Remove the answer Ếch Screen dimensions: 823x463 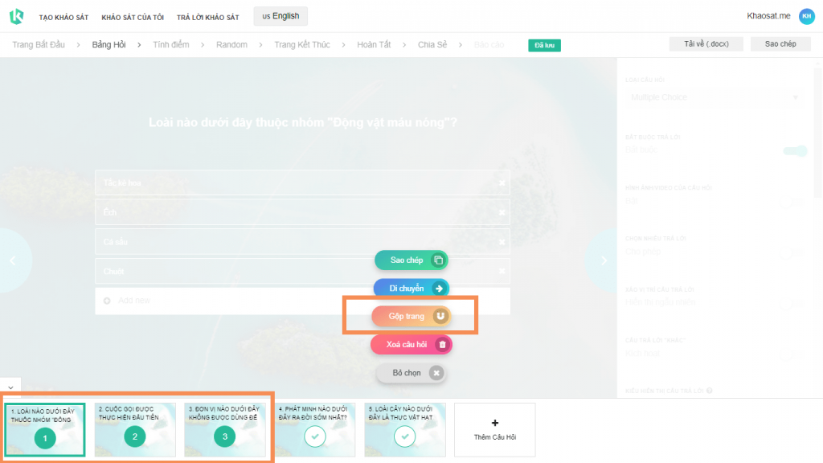point(502,212)
